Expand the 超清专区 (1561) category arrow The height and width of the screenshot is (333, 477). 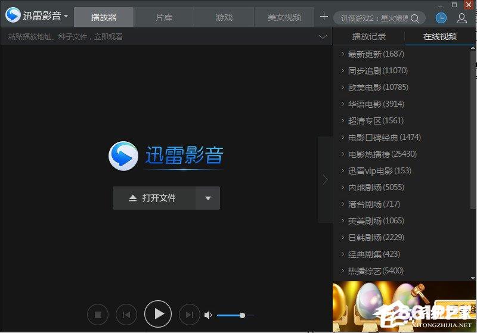coord(342,120)
